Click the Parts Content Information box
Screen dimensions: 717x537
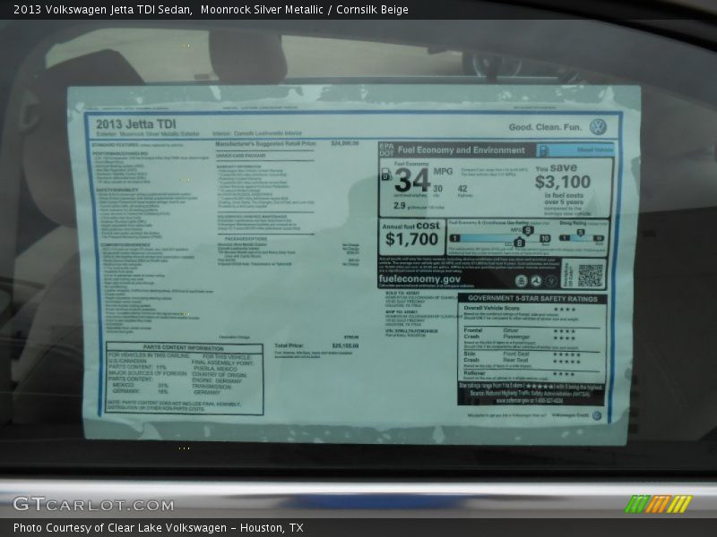point(185,379)
